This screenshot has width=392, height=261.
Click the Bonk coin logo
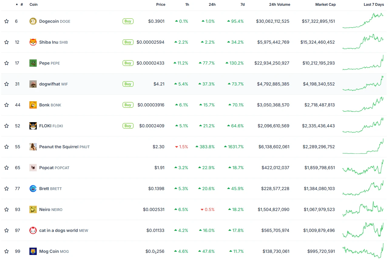[33, 105]
